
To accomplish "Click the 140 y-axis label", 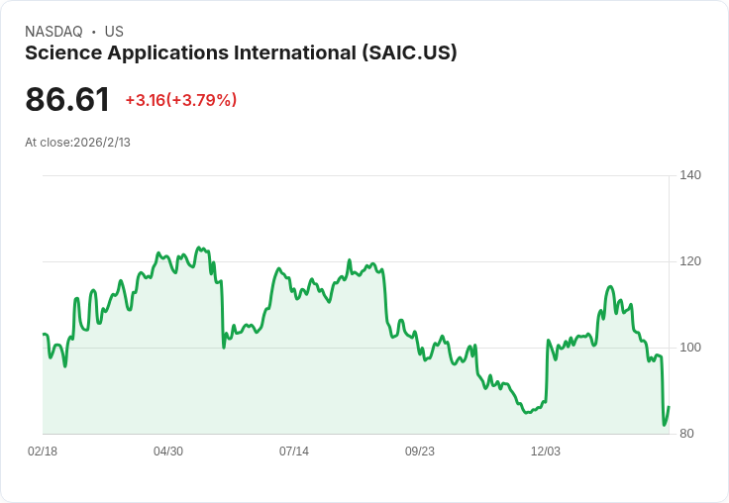I will pyautogui.click(x=690, y=175).
